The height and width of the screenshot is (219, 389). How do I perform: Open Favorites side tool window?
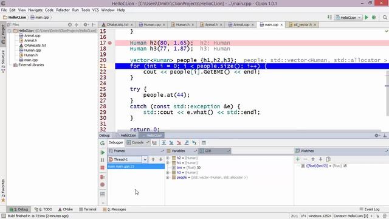3,190
